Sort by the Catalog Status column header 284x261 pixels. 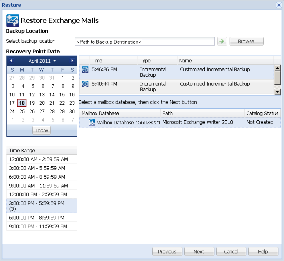point(262,114)
